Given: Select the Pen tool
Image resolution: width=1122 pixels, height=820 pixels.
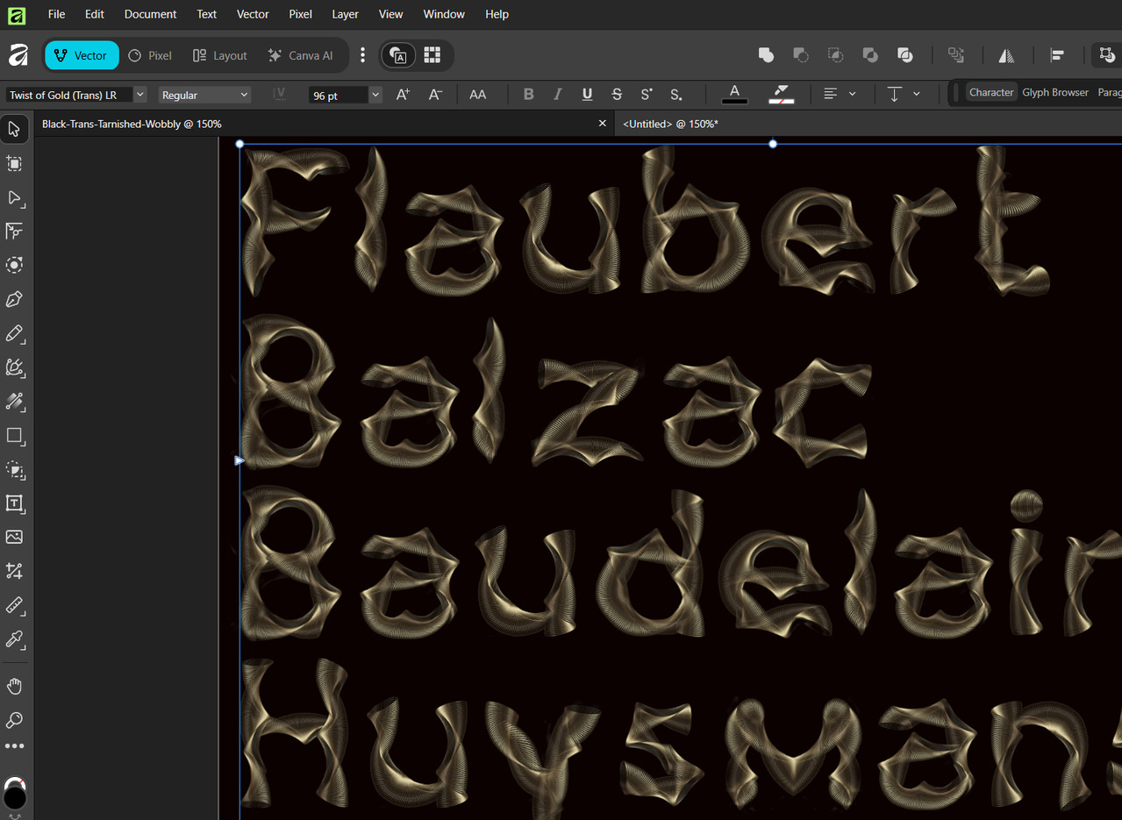Looking at the screenshot, I should (15, 300).
